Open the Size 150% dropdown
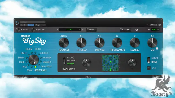The height and width of the screenshot is (98, 175). click(x=155, y=30)
